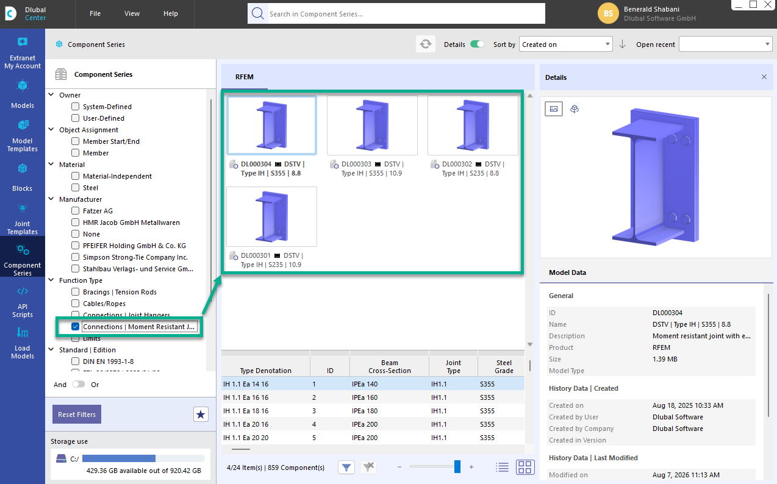Check the Cables/Ropes checkbox
The width and height of the screenshot is (777, 484).
point(76,304)
